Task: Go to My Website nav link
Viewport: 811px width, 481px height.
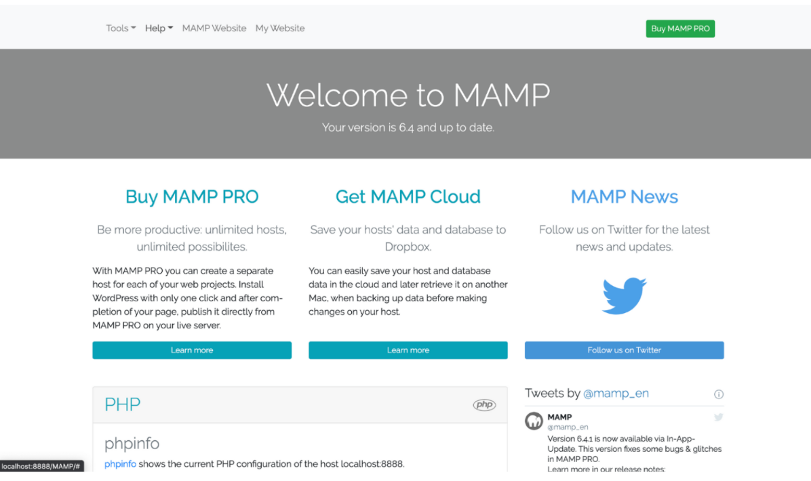Action: [280, 28]
